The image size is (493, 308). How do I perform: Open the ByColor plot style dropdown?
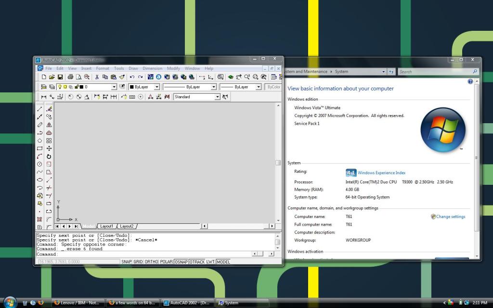coord(273,87)
